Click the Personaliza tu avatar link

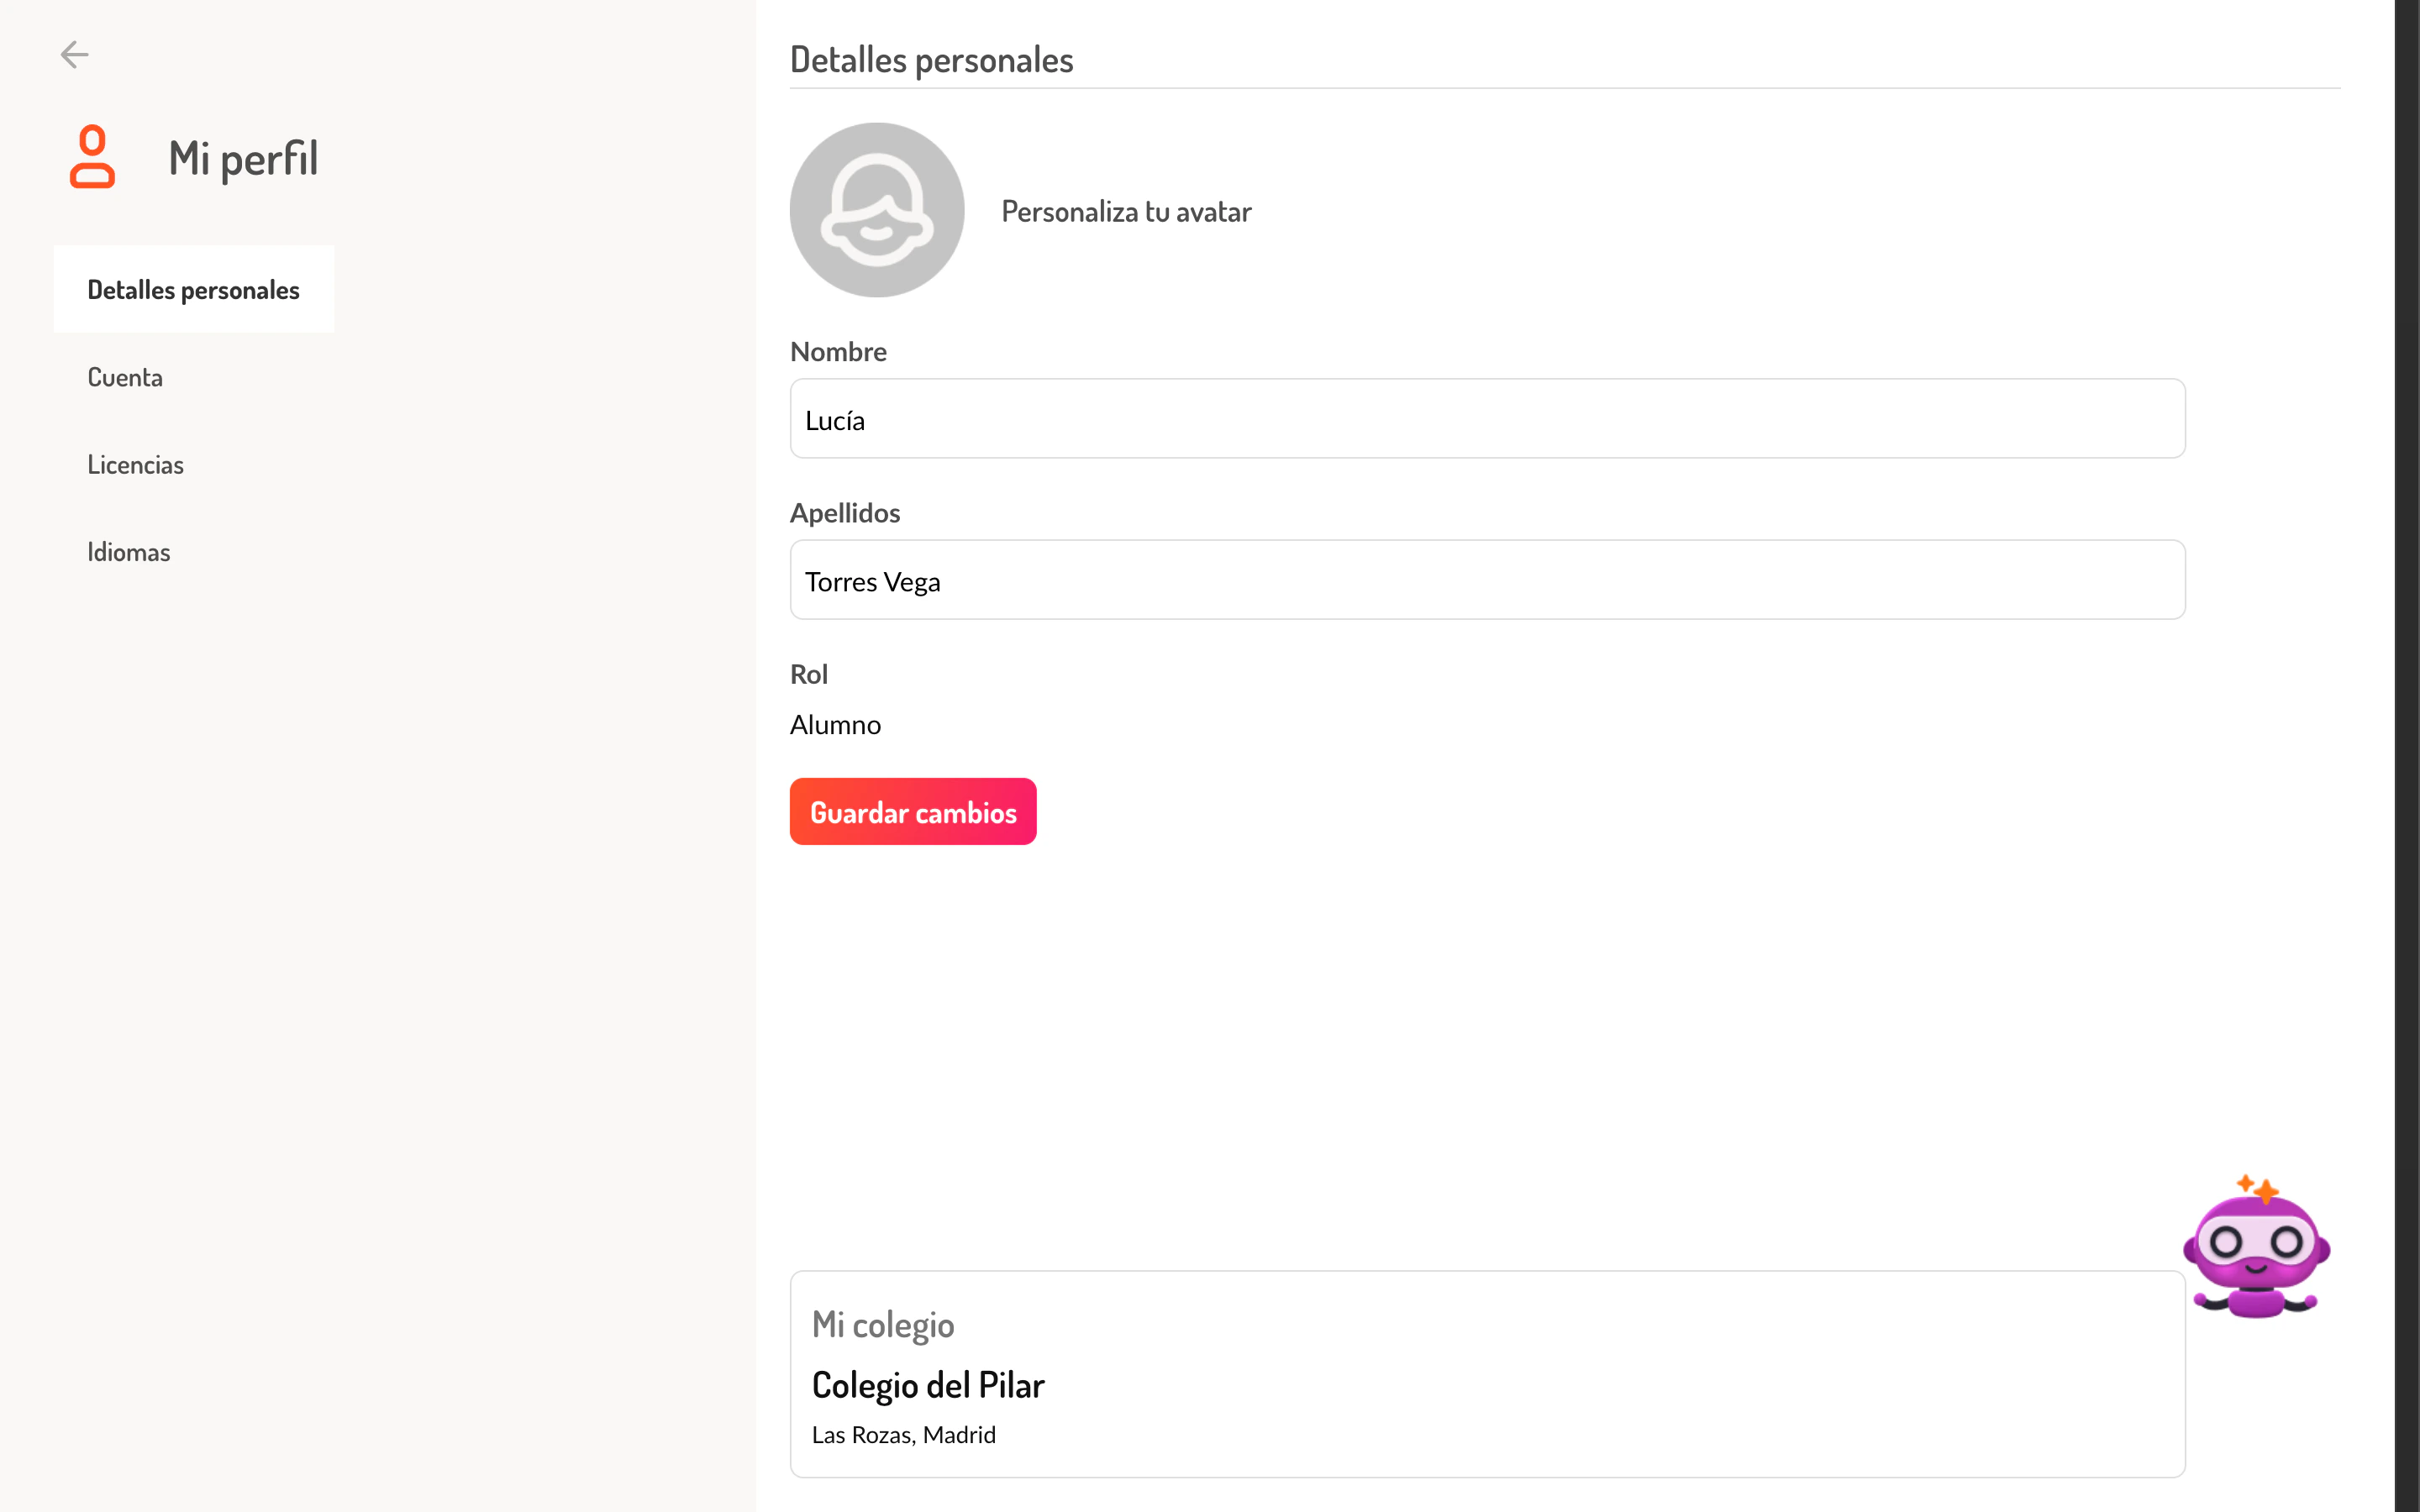(1126, 212)
